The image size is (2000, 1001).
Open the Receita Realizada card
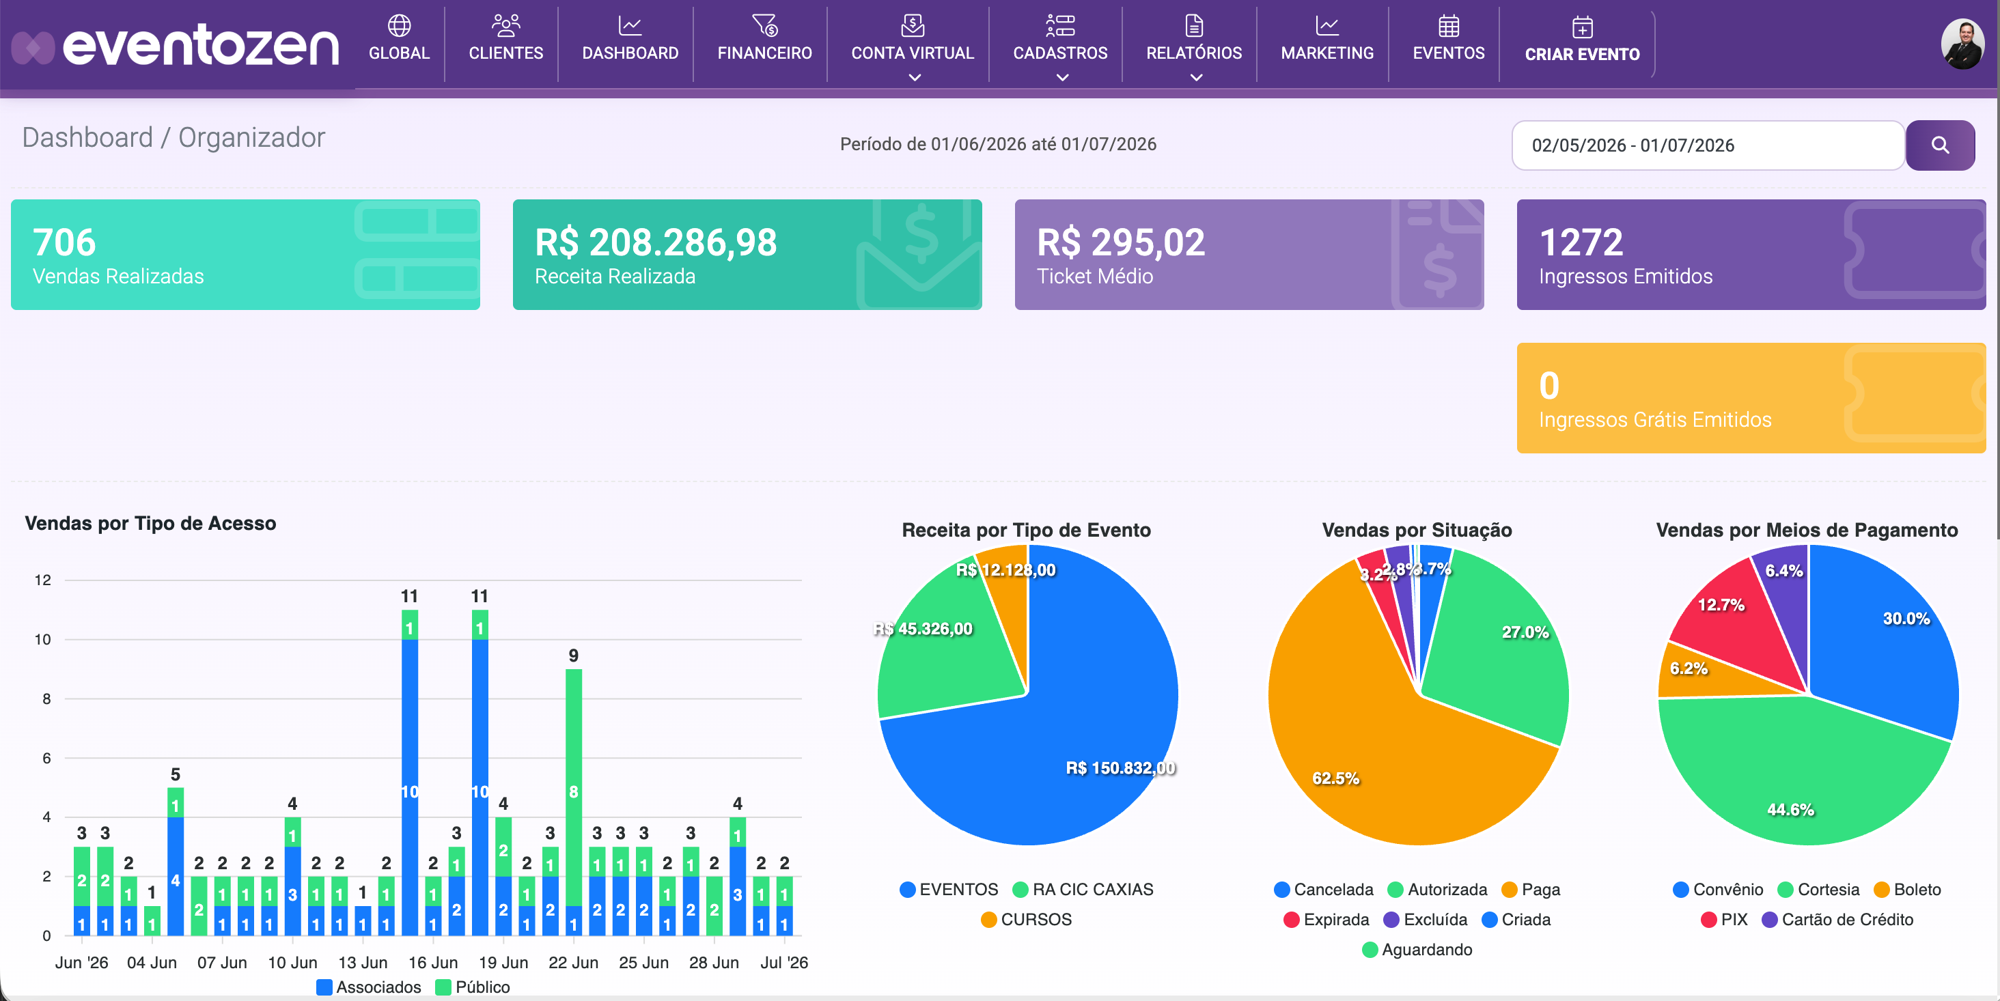pyautogui.click(x=747, y=255)
